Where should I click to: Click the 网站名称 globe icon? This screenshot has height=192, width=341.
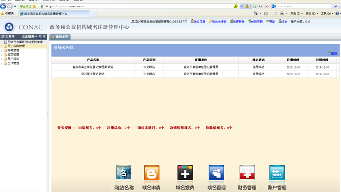click(123, 173)
